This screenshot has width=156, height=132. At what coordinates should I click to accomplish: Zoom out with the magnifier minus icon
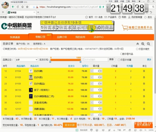[148, 44]
